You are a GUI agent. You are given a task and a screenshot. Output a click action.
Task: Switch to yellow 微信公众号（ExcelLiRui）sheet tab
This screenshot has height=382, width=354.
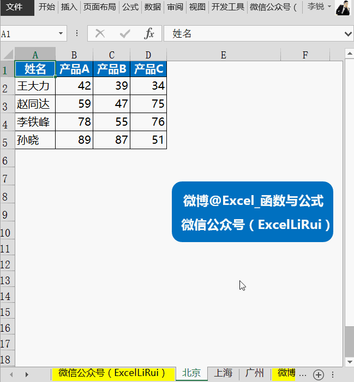(113, 374)
